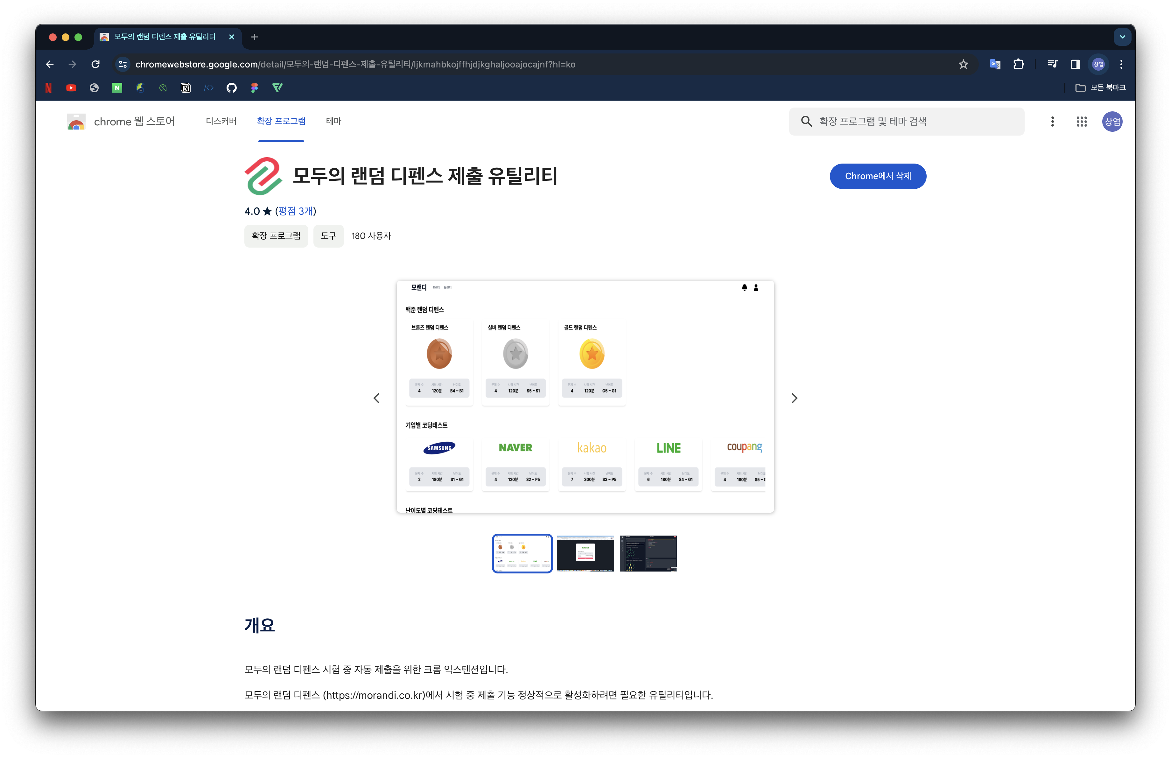Switch to the 디스커버 tab

point(221,122)
